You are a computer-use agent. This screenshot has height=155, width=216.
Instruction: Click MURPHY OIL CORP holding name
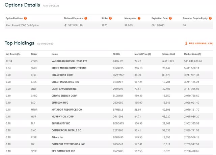click(62, 117)
